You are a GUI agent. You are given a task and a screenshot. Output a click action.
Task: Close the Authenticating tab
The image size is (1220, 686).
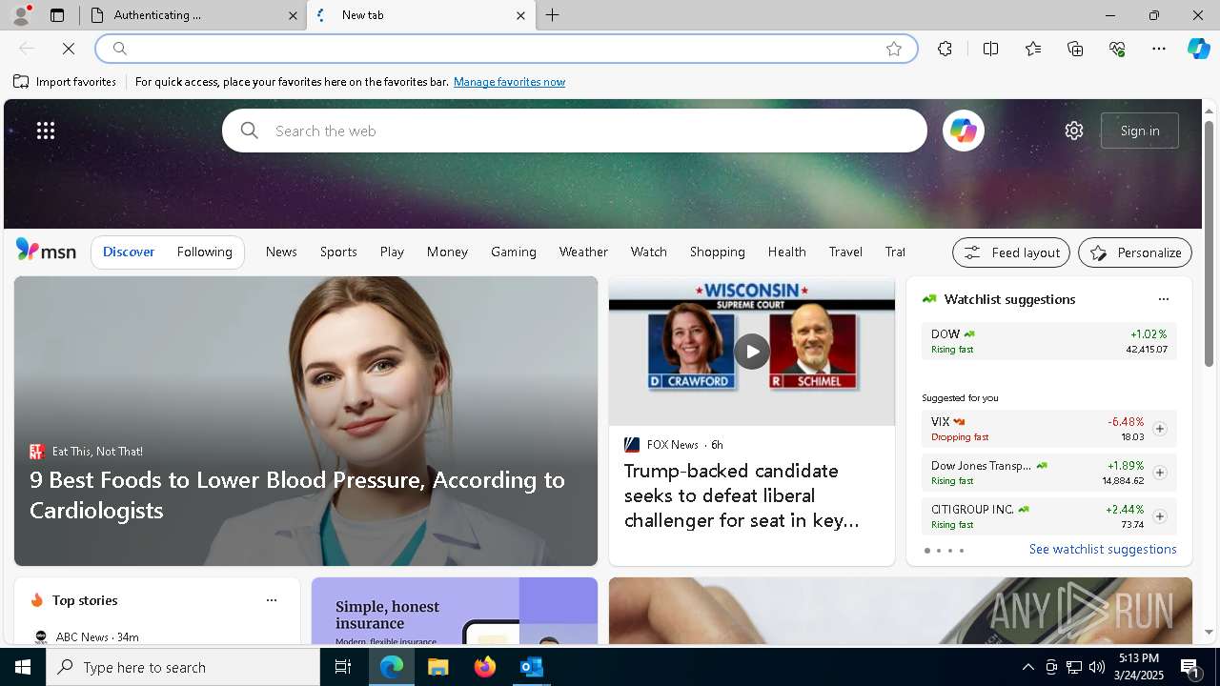pyautogui.click(x=294, y=15)
